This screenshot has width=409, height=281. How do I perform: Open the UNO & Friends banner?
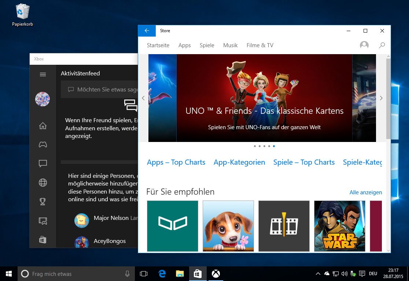[264, 98]
